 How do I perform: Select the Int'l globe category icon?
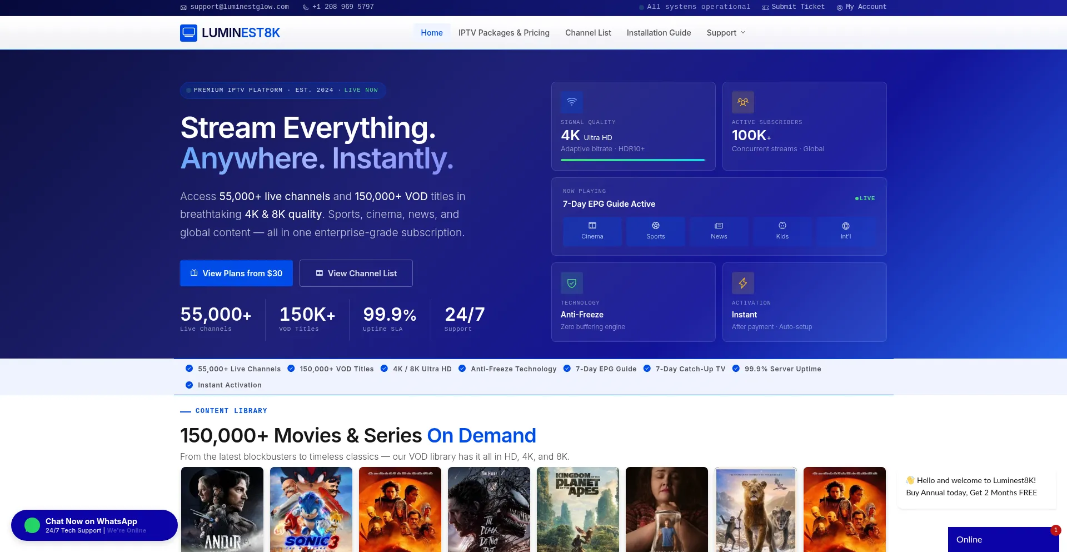[846, 226]
